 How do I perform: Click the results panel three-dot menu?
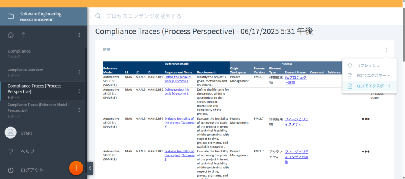(x=386, y=50)
